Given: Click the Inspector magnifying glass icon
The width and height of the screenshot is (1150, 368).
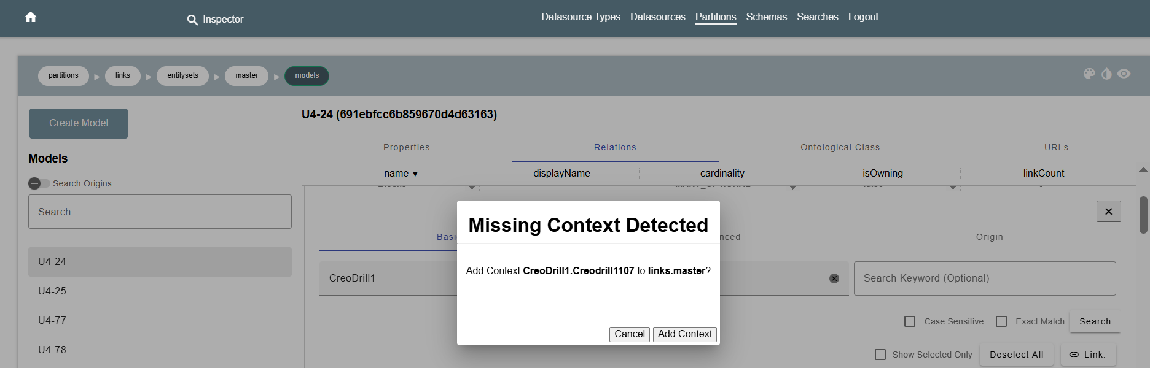Looking at the screenshot, I should (x=192, y=20).
